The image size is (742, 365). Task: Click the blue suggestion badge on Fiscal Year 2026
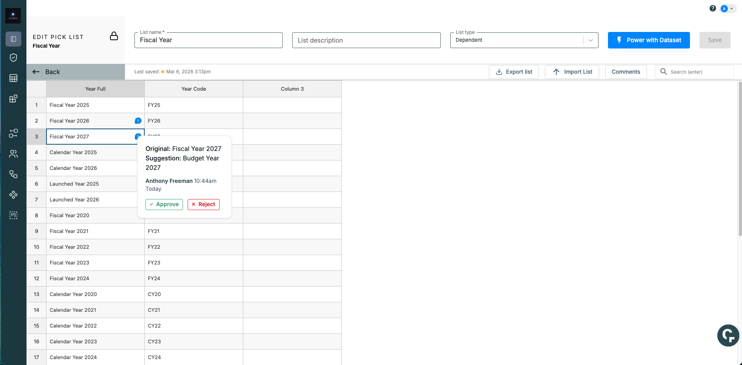138,121
